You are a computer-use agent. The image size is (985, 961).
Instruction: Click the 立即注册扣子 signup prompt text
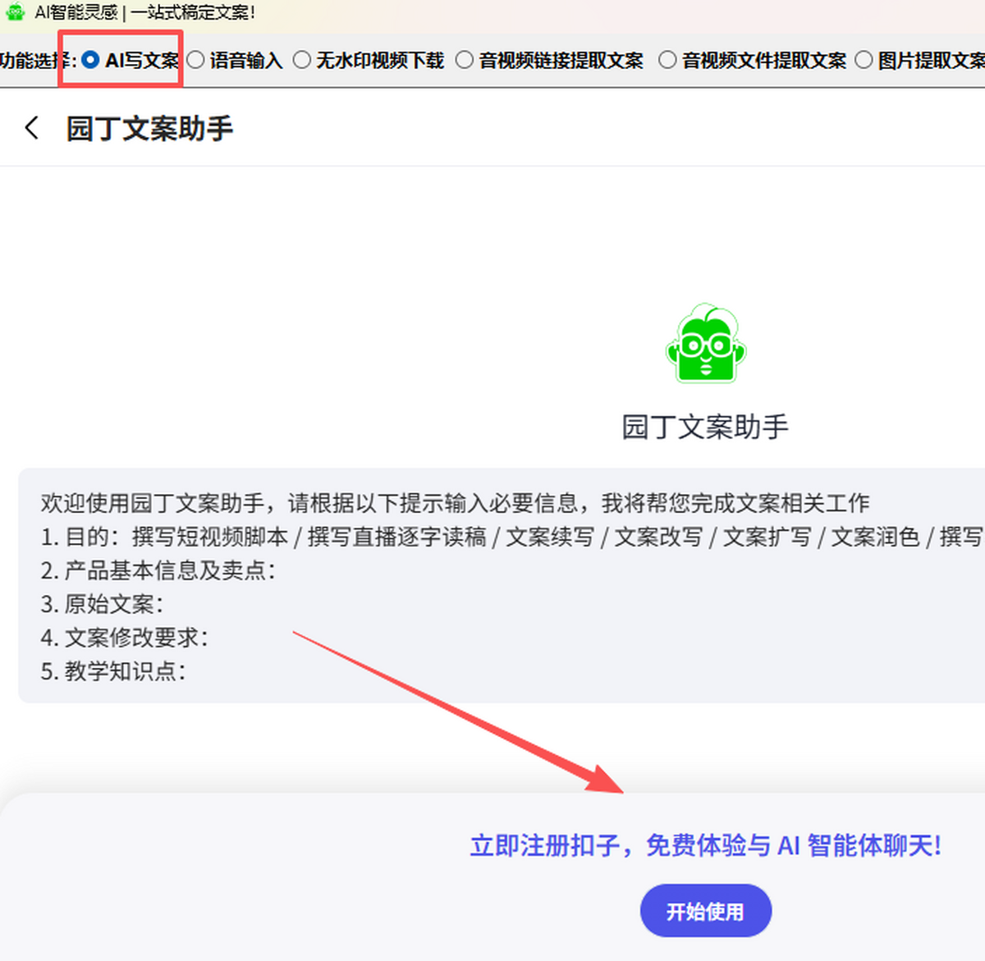click(705, 844)
